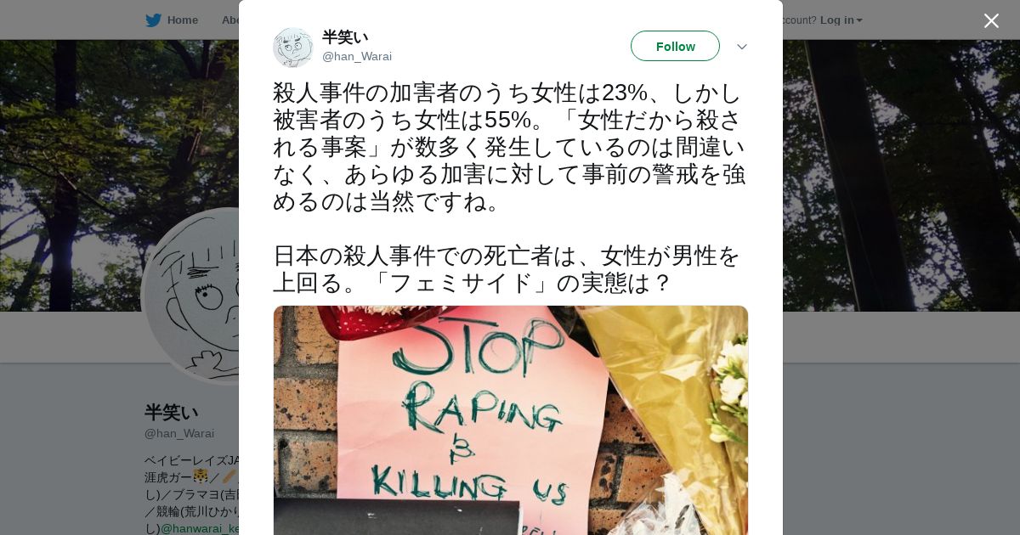The height and width of the screenshot is (535, 1020).
Task: Click the @han_Warai handle in the tweet
Action: 357,57
